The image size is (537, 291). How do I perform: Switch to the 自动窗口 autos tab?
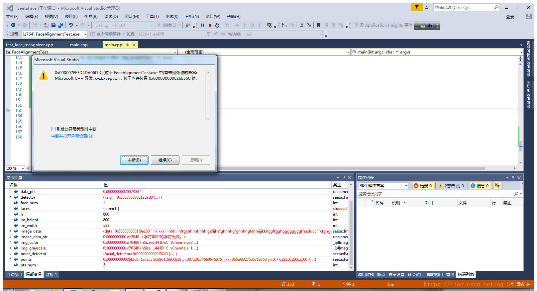pyautogui.click(x=14, y=274)
